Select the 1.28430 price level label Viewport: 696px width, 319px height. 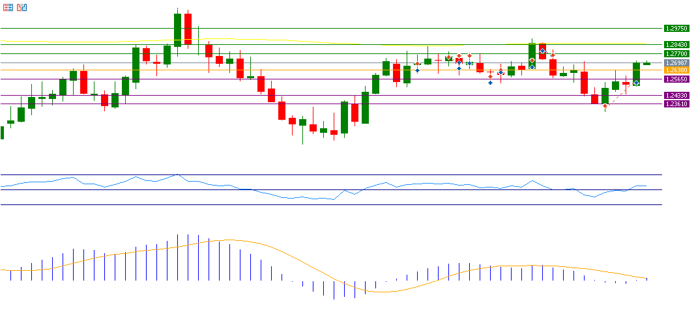676,44
